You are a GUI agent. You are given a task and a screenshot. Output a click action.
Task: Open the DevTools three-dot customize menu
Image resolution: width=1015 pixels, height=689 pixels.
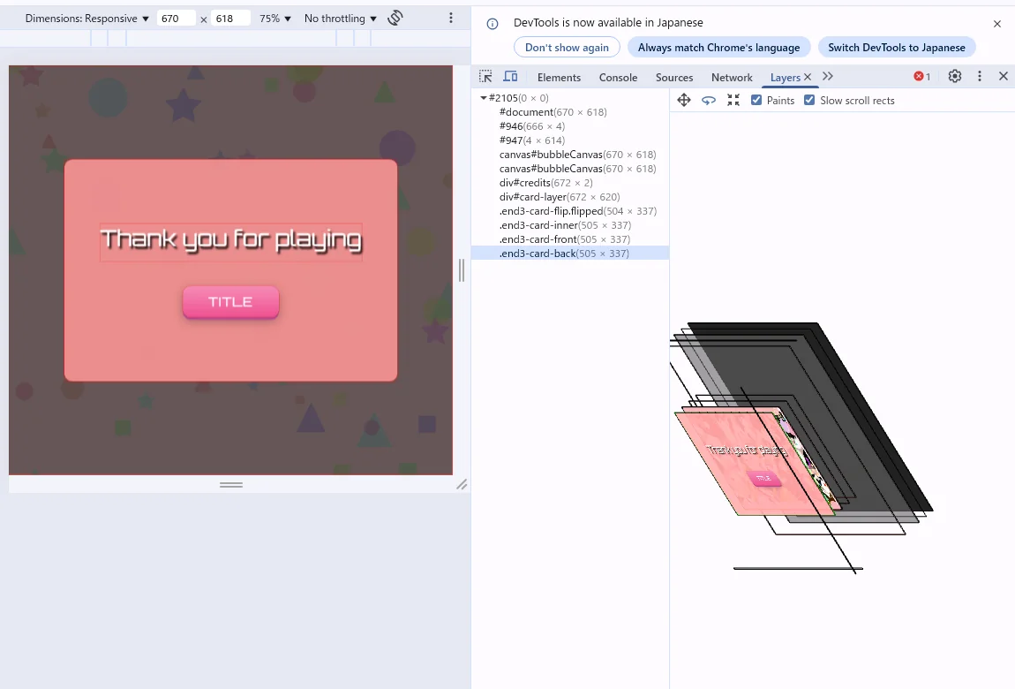point(980,77)
